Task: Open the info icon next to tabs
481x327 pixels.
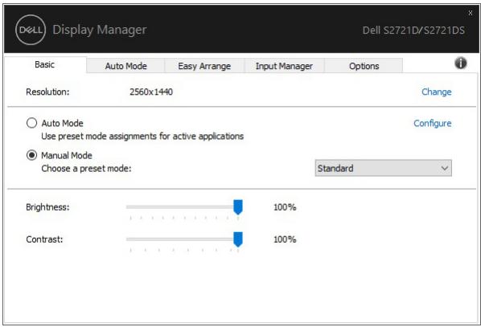Action: (x=460, y=63)
